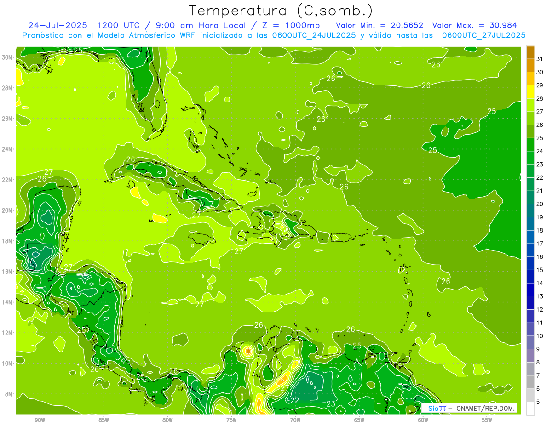This screenshot has height=426, width=552.
Task: Click the '60W' longitude axis label
Action: click(x=423, y=420)
